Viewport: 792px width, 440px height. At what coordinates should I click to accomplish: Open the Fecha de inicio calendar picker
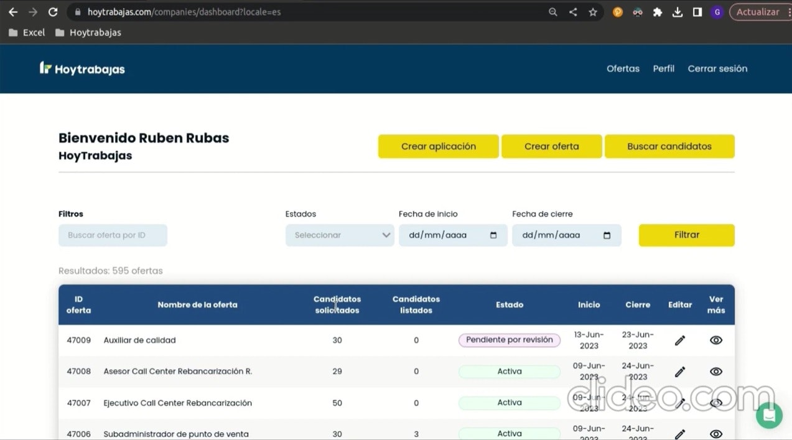click(493, 235)
